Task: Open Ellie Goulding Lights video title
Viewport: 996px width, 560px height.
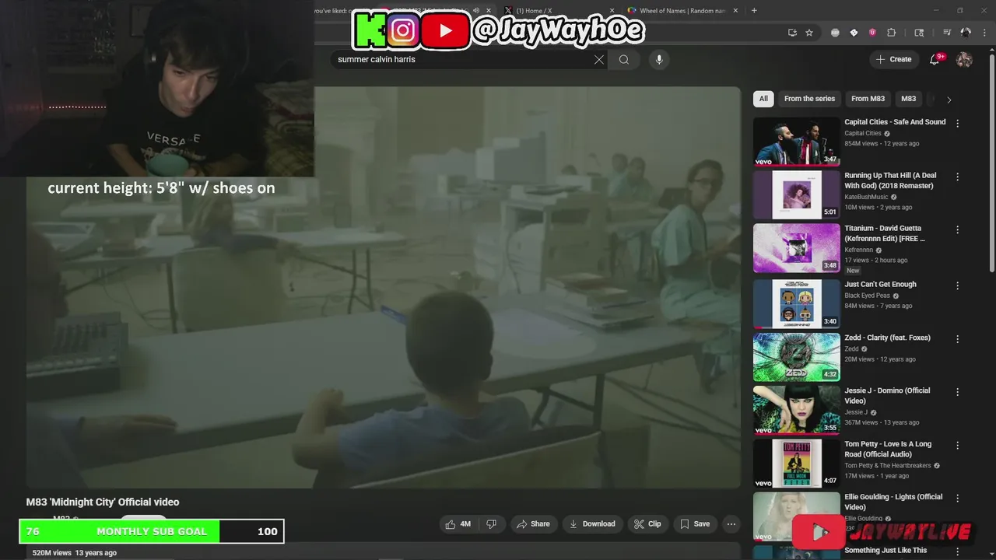Action: (x=893, y=502)
